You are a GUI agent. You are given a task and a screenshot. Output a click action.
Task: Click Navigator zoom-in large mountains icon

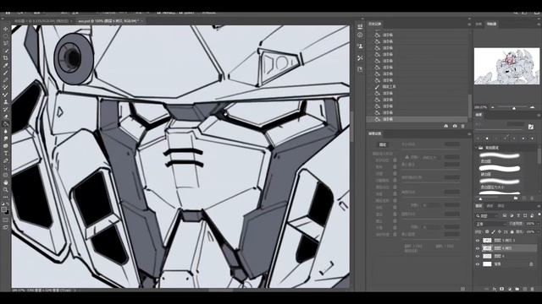(x=533, y=107)
